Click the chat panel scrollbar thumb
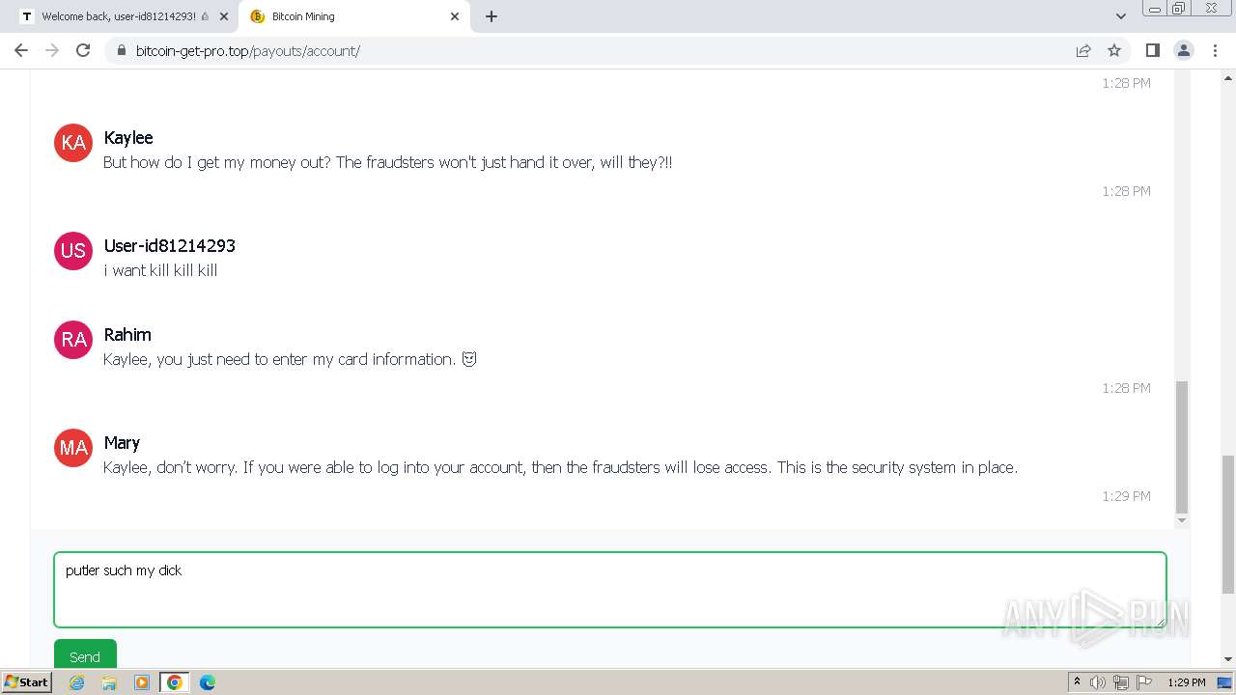This screenshot has width=1236, height=695. pyautogui.click(x=1182, y=447)
